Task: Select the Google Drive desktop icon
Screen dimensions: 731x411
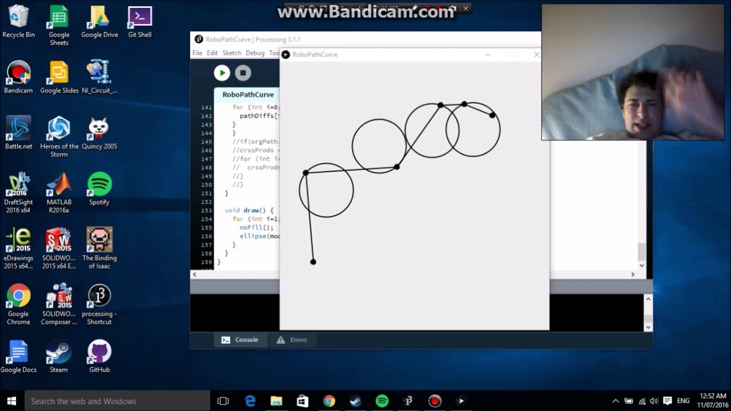Action: click(x=99, y=22)
